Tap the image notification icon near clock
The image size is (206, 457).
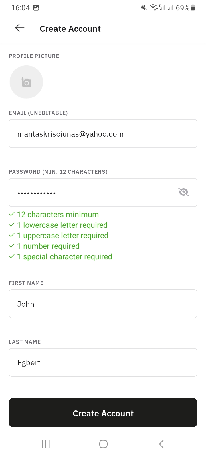tap(36, 8)
